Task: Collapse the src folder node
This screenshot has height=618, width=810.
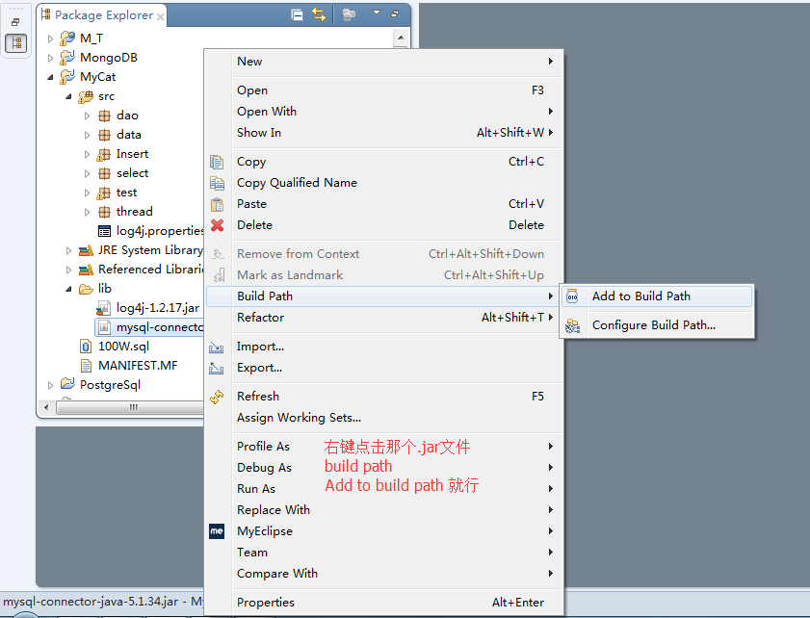Action: (x=68, y=96)
